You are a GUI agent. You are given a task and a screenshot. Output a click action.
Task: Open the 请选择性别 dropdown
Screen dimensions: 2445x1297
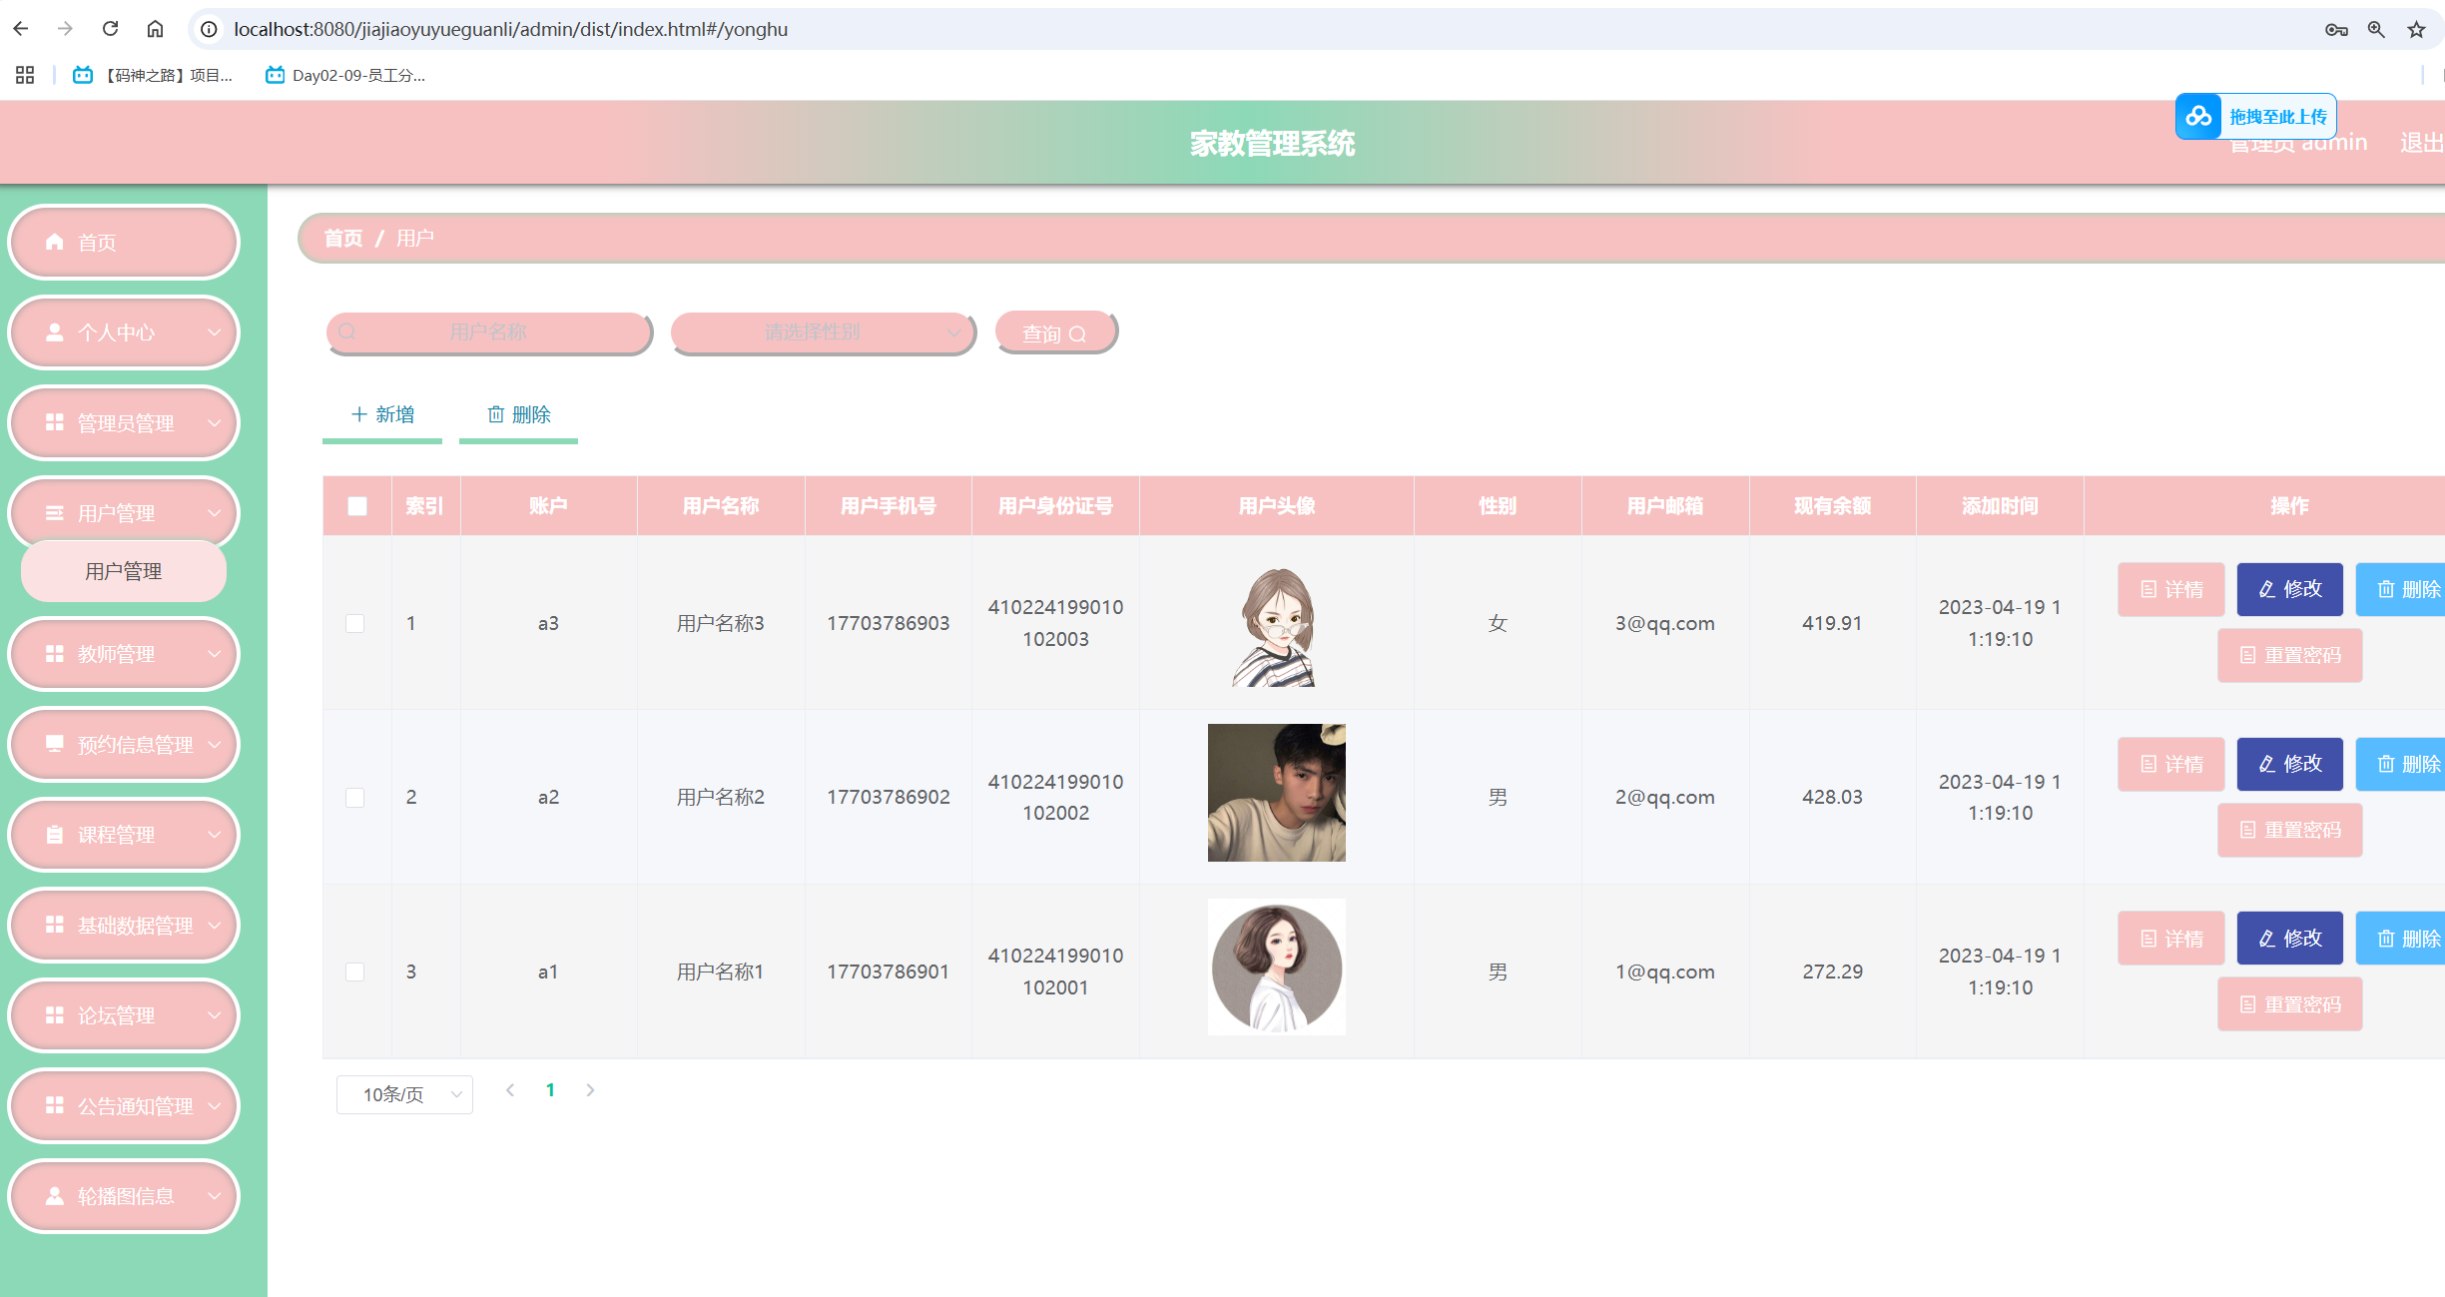(823, 331)
